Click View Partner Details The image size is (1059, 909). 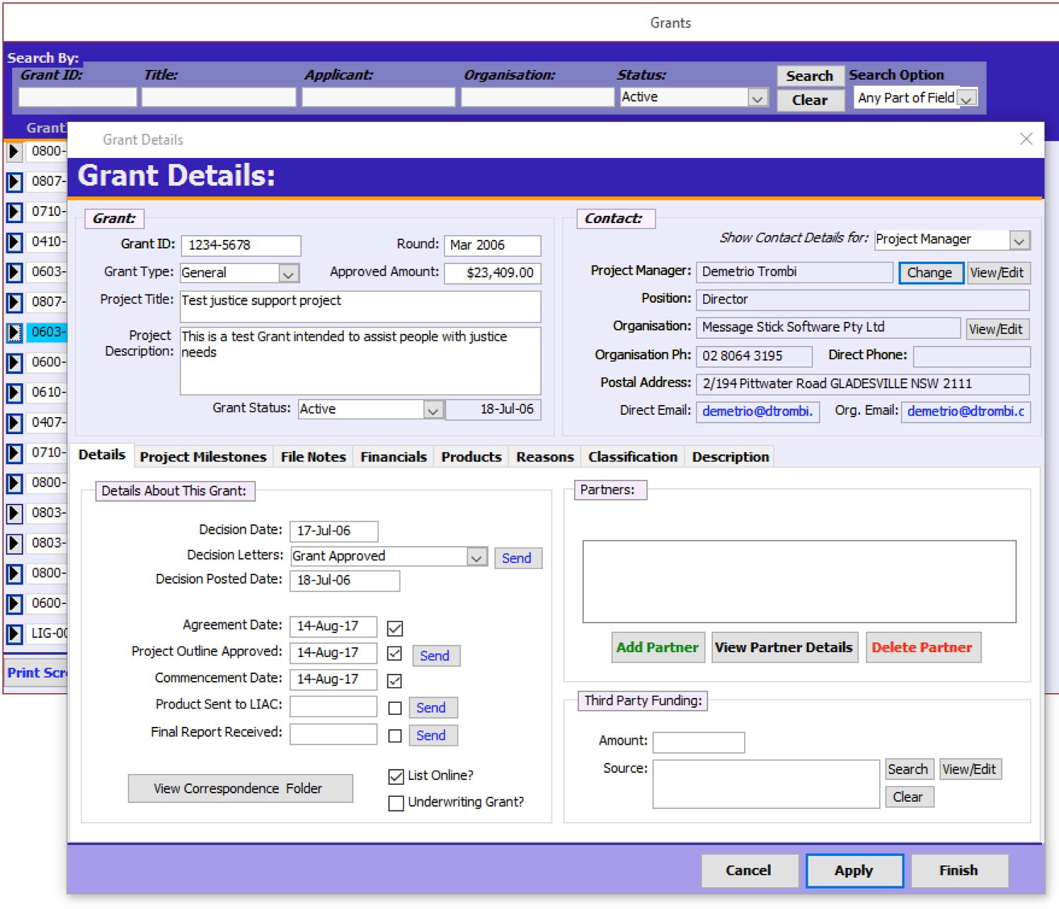click(x=784, y=647)
